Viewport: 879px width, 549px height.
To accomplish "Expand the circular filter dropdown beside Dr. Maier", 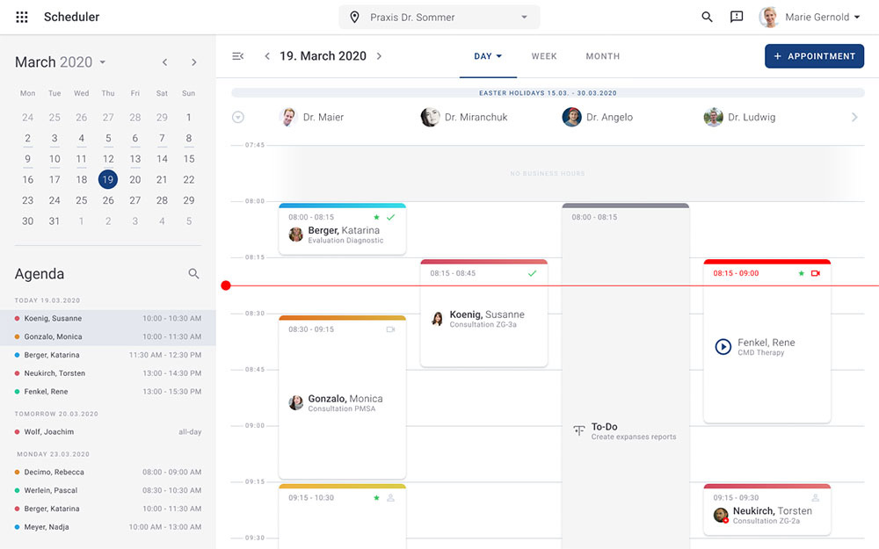I will [x=237, y=117].
